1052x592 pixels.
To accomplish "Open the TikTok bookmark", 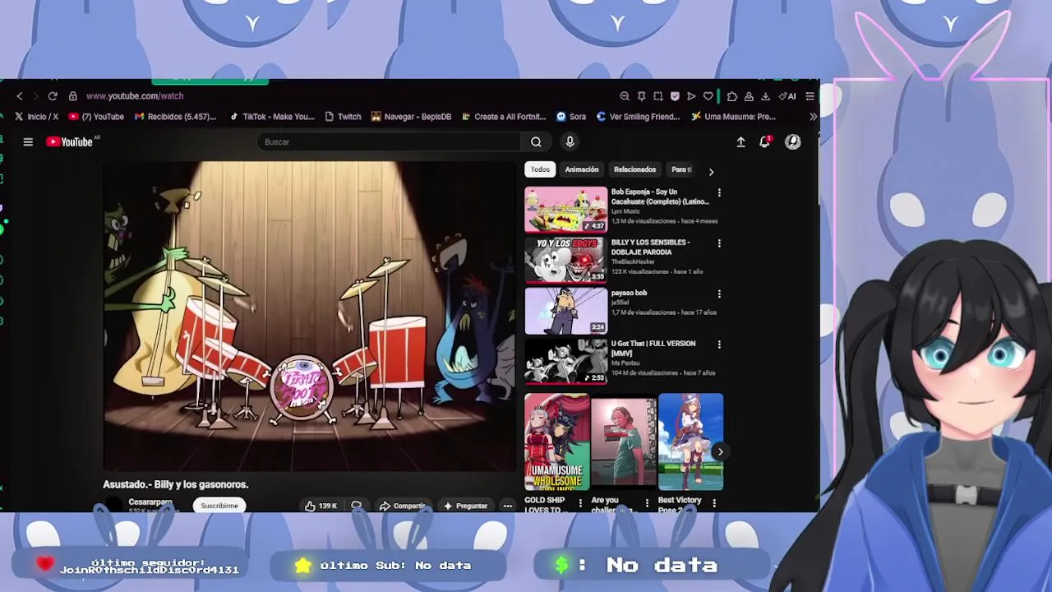I will tap(272, 117).
